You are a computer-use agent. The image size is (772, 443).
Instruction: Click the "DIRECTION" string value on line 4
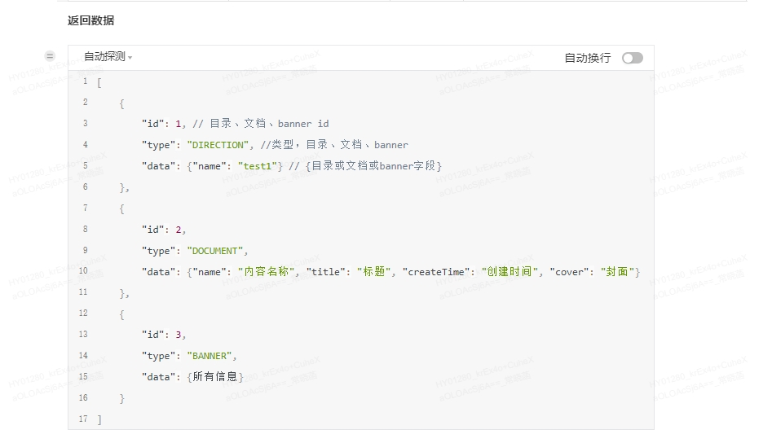218,145
